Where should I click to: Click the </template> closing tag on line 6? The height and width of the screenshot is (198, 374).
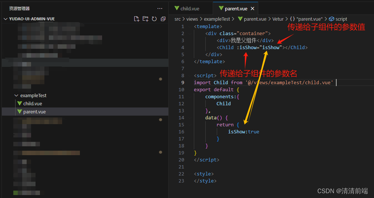pos(209,61)
